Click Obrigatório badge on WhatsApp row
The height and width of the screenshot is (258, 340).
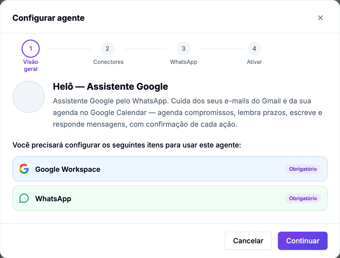click(x=303, y=198)
